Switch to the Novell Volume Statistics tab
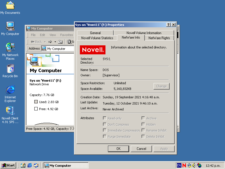This screenshot has height=169, width=225. pos(97,38)
